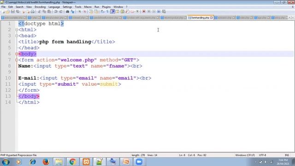
Task: Open Folder as Workspace toolbar icon
Action: [132, 12]
